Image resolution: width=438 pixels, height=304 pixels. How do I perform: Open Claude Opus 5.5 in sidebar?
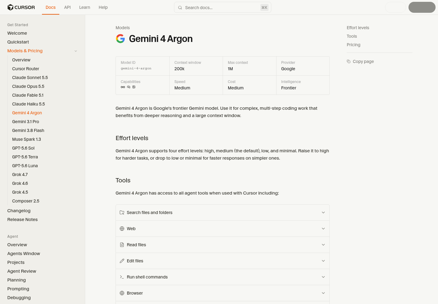pos(28,86)
